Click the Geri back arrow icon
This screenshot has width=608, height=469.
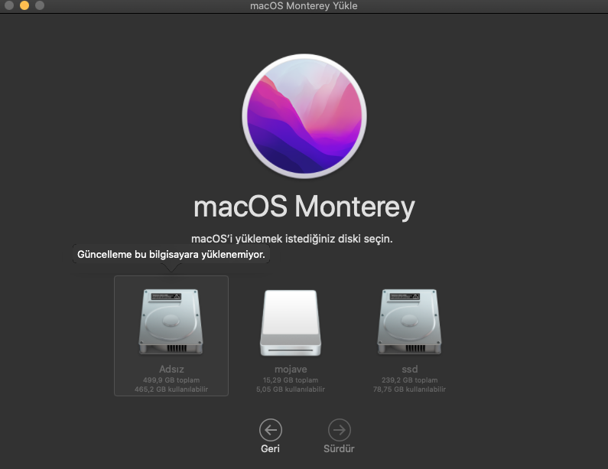coord(270,429)
